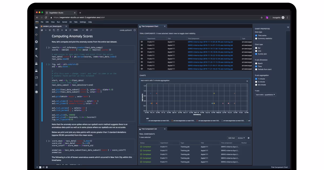Toggle visibility of the 2019-11-14-04-26-00 job row
The width and height of the screenshot is (324, 170).
(x=141, y=42)
